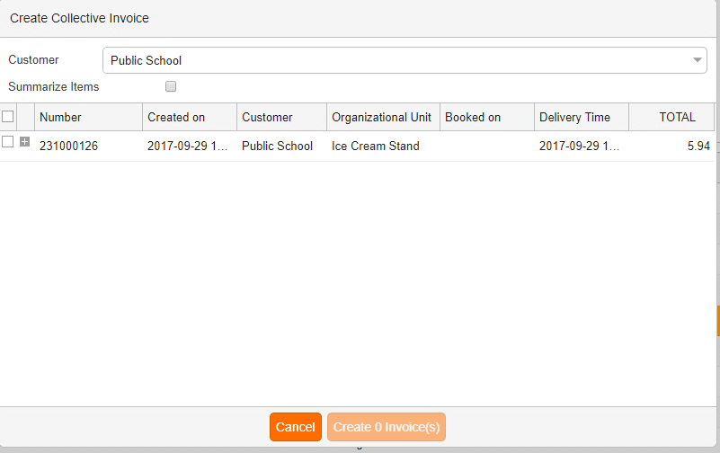Sort by the Delivery Time column header
The height and width of the screenshot is (453, 720).
pos(582,117)
